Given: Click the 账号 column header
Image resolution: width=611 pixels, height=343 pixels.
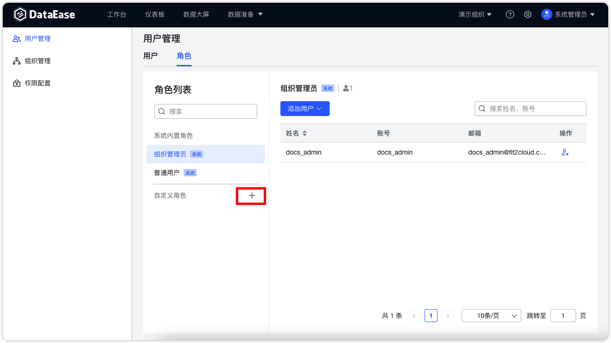Looking at the screenshot, I should [384, 133].
